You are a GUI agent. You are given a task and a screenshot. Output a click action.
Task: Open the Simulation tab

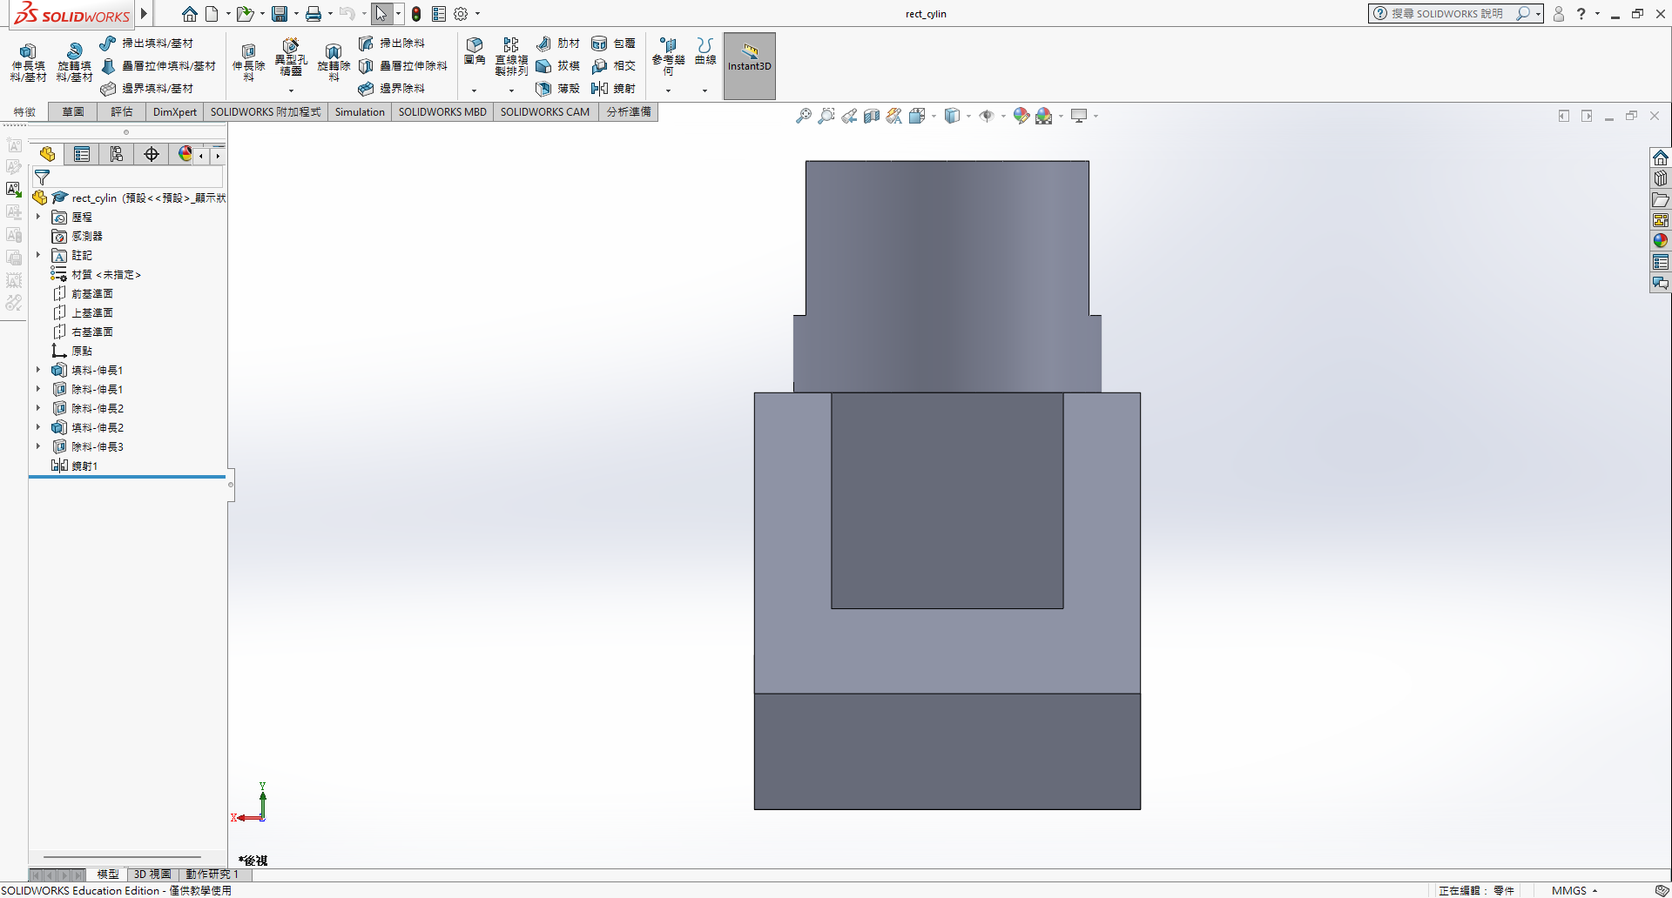[360, 111]
